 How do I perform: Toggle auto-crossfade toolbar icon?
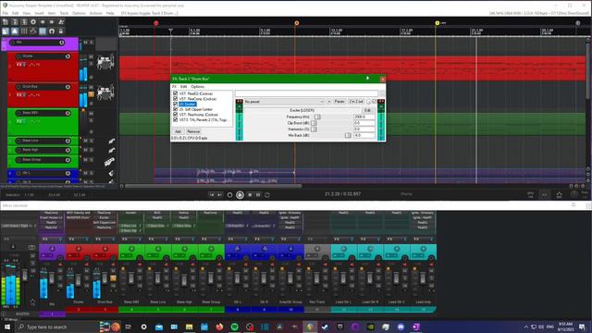coord(6,31)
